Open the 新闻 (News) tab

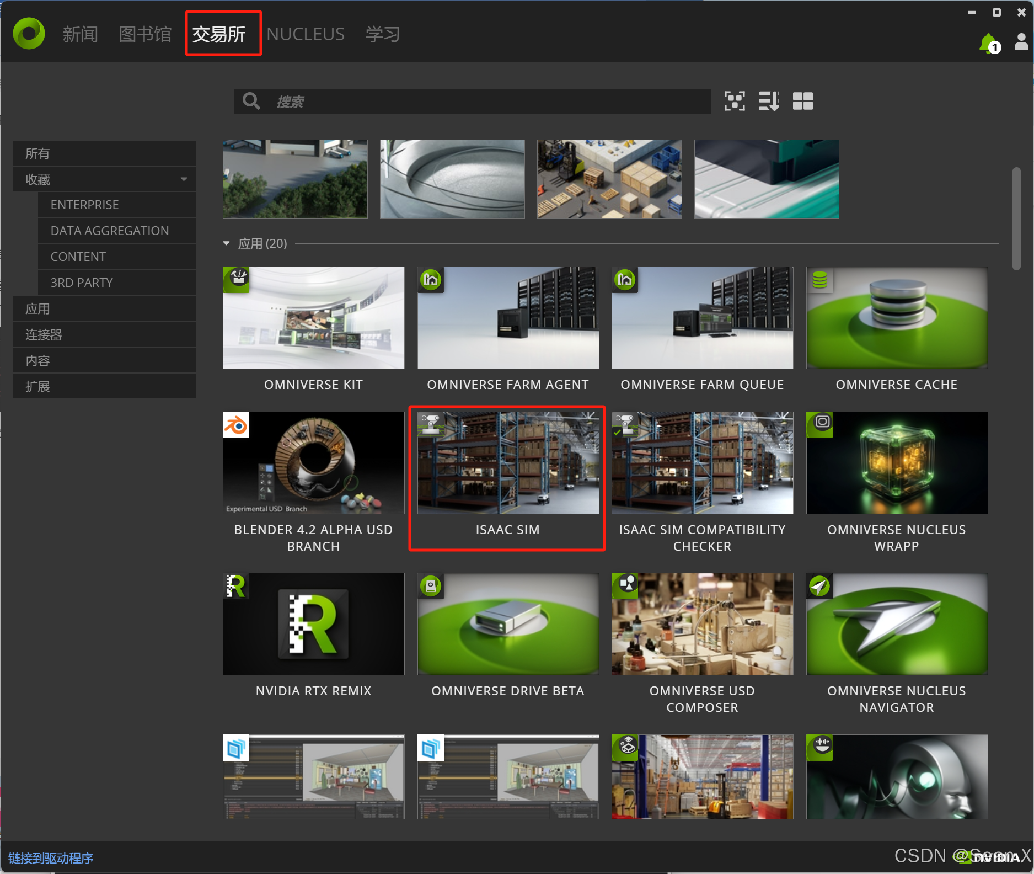click(80, 34)
